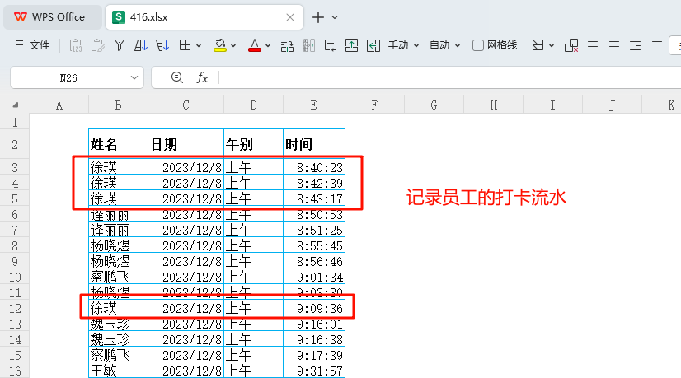Screen dimensions: 681x378
Task: Toggle the 网格线 gridlines checkbox
Action: [x=477, y=45]
